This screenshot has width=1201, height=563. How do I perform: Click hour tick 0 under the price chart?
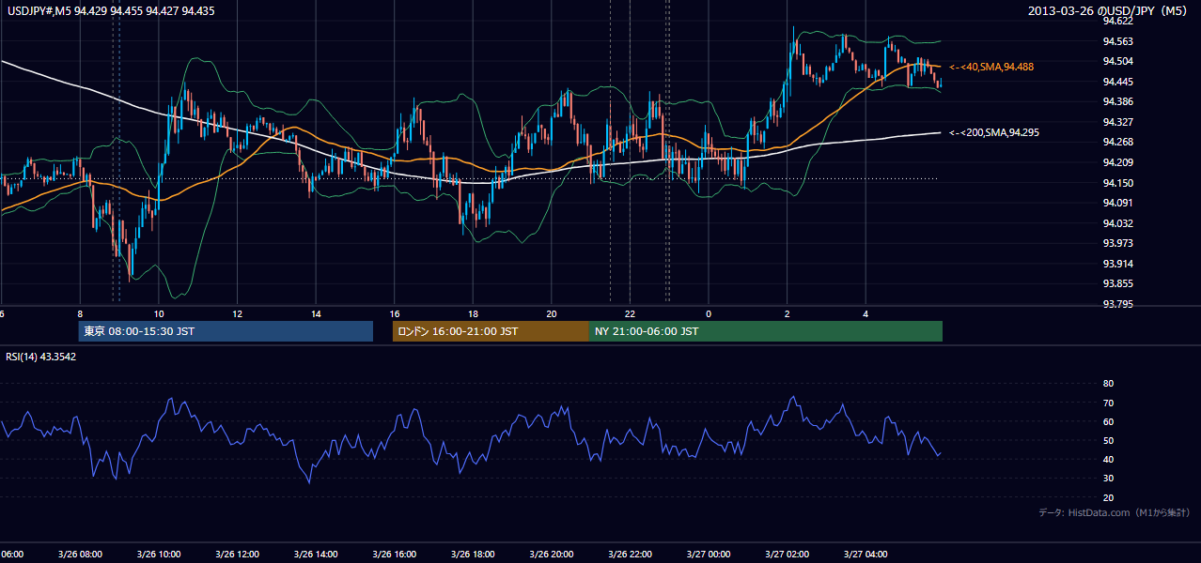point(709,313)
